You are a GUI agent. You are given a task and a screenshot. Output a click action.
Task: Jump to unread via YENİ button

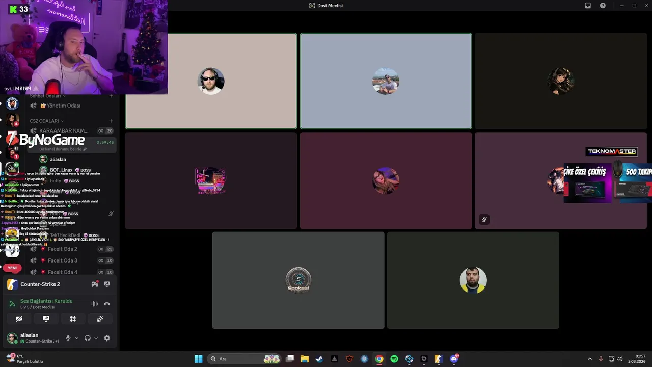click(x=12, y=268)
